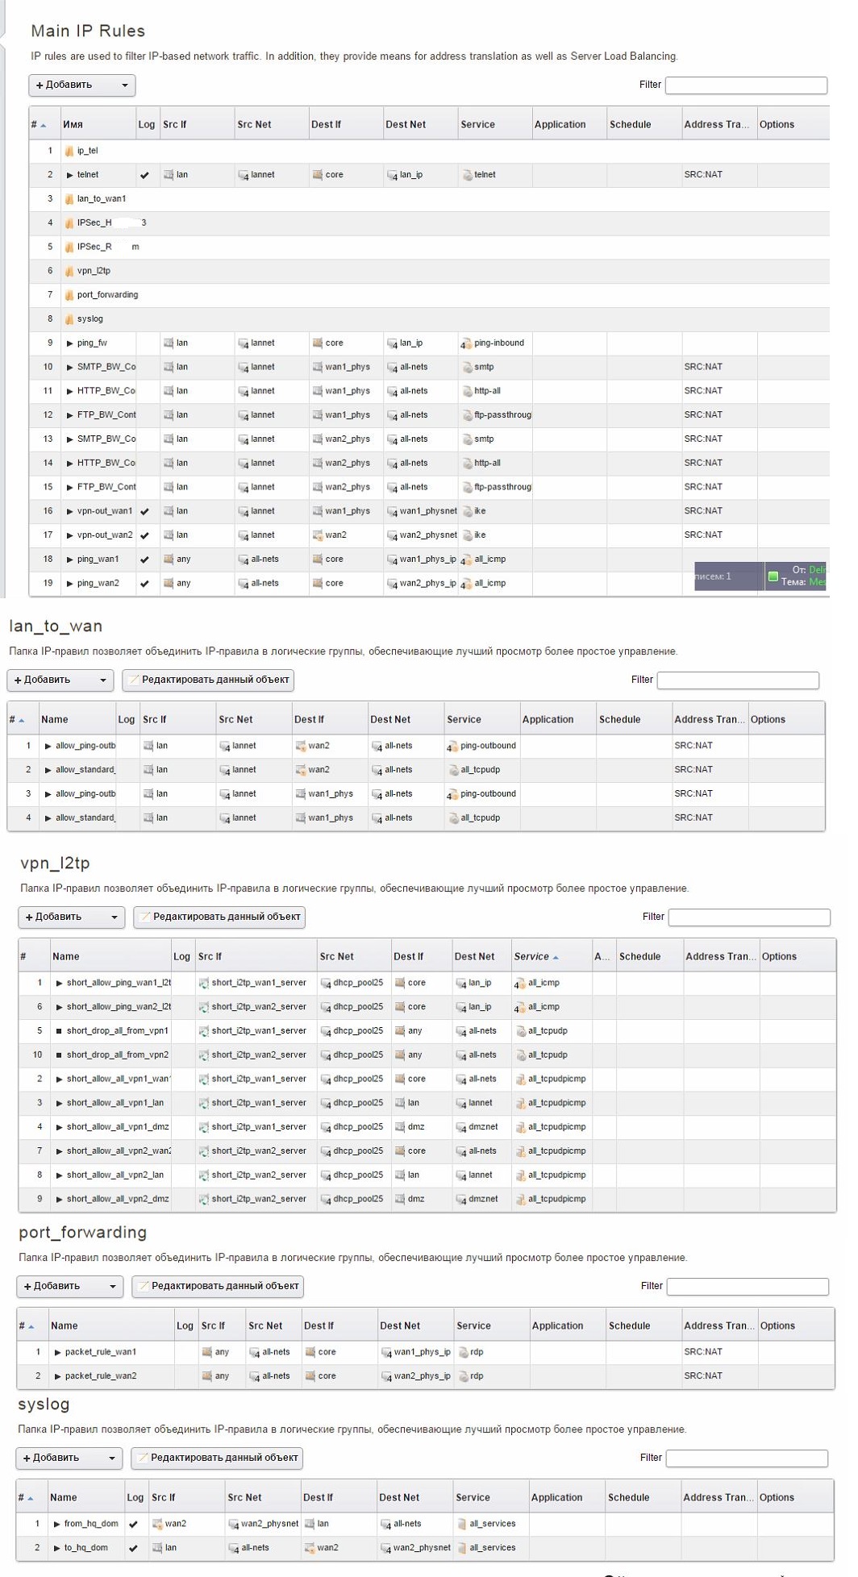The width and height of the screenshot is (858, 1577).
Task: Select the vpn_l2tp folder row in Main IP Rules
Action: click(94, 271)
